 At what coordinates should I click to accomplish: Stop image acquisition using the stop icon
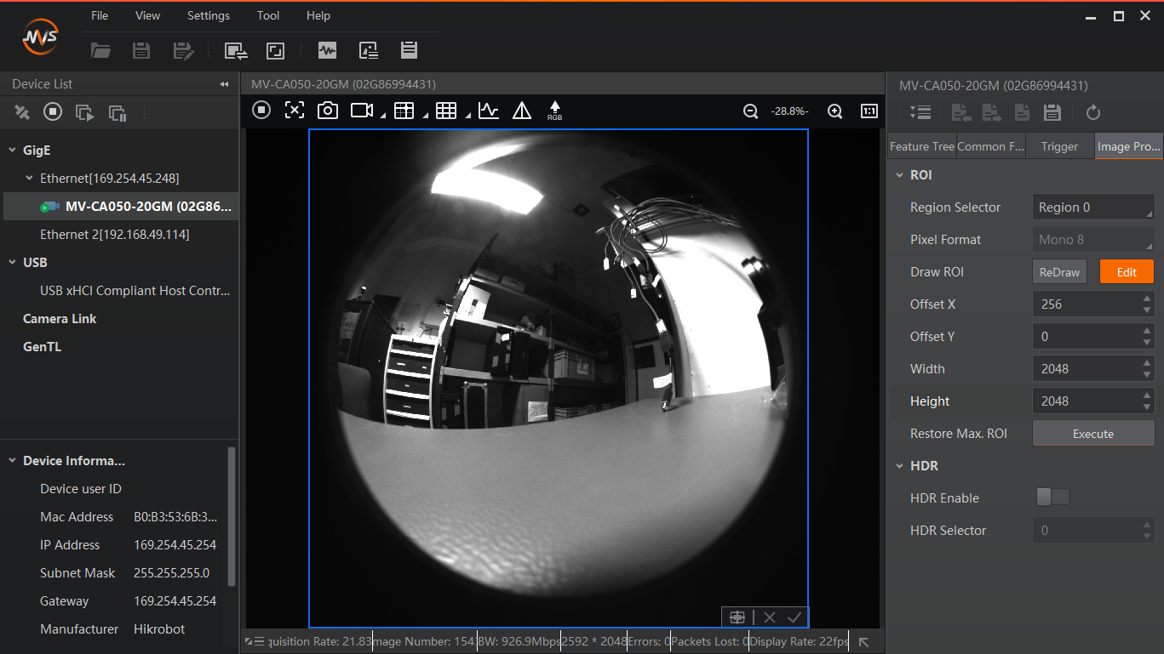261,110
